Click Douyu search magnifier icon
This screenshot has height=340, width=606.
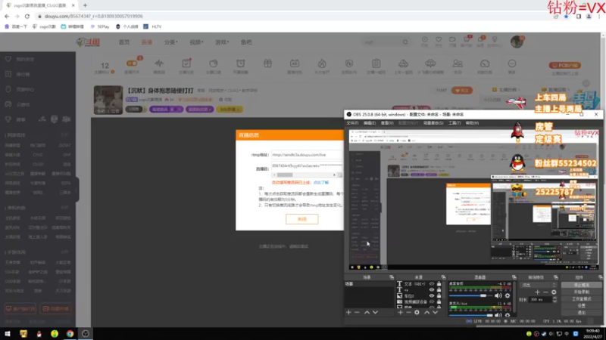pos(405,42)
